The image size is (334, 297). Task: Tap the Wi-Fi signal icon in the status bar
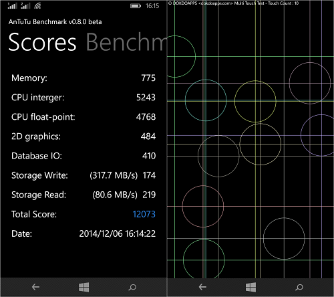(x=37, y=6)
